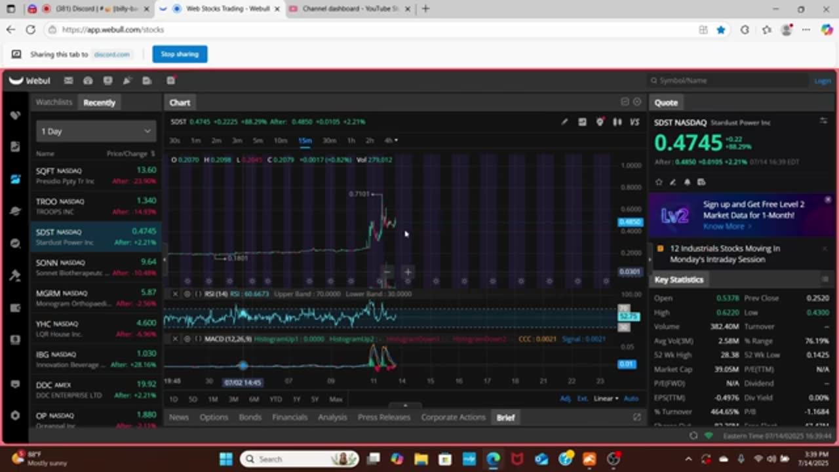Open chart indicators icon next to pencil

(x=582, y=122)
